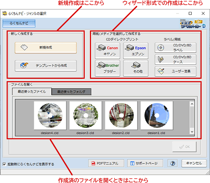The height and width of the screenshot is (183, 210).
Task: Toggle 起動時にらくちんナビを表示する checkbox
Action: tap(4, 164)
